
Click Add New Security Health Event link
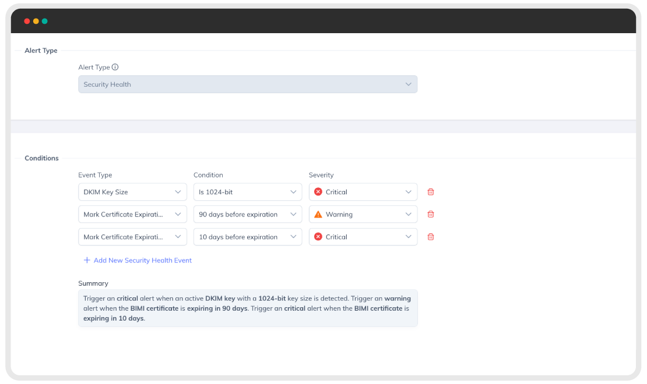click(142, 261)
